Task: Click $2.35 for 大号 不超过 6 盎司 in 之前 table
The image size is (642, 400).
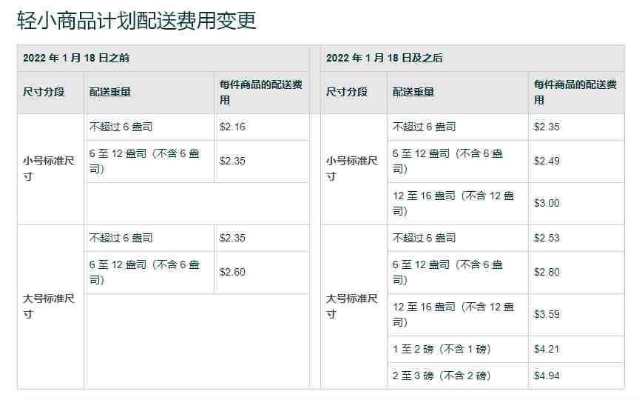Action: tap(232, 238)
